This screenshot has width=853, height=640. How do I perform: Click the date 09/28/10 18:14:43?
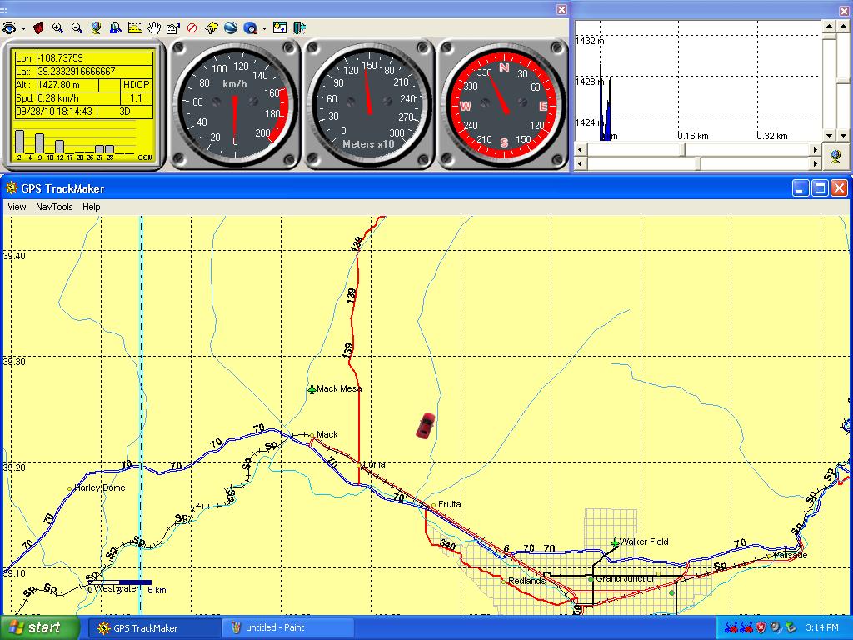(55, 112)
